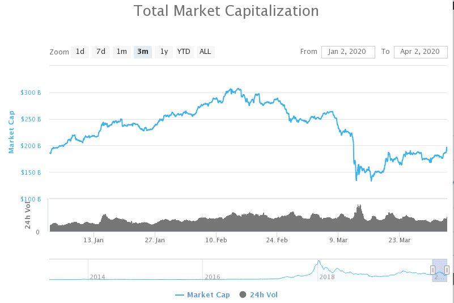Click the active 3m zoom button

point(143,52)
